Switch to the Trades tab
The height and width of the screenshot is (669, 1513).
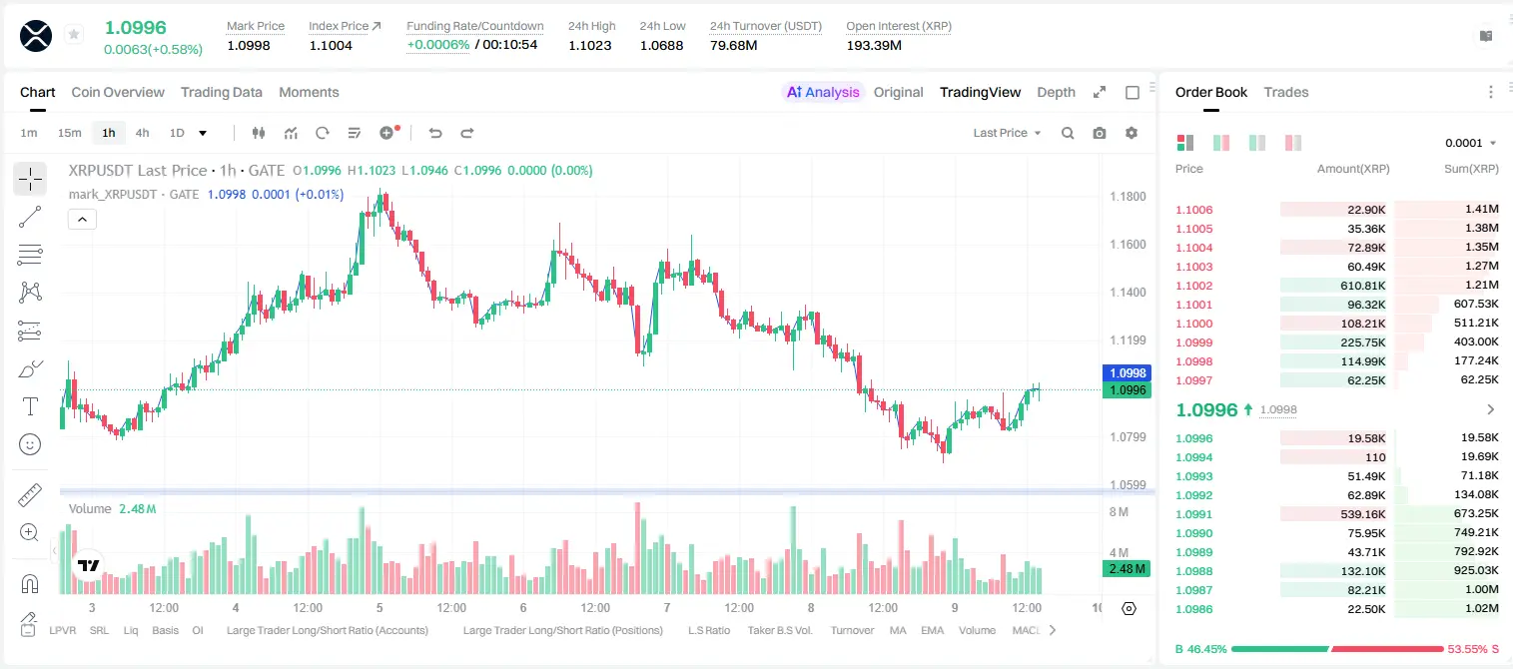tap(1286, 92)
